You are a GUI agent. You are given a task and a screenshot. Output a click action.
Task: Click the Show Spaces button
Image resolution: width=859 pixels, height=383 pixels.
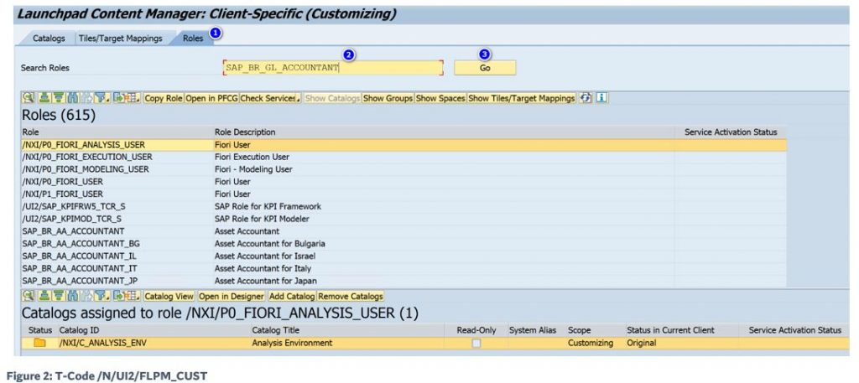440,99
